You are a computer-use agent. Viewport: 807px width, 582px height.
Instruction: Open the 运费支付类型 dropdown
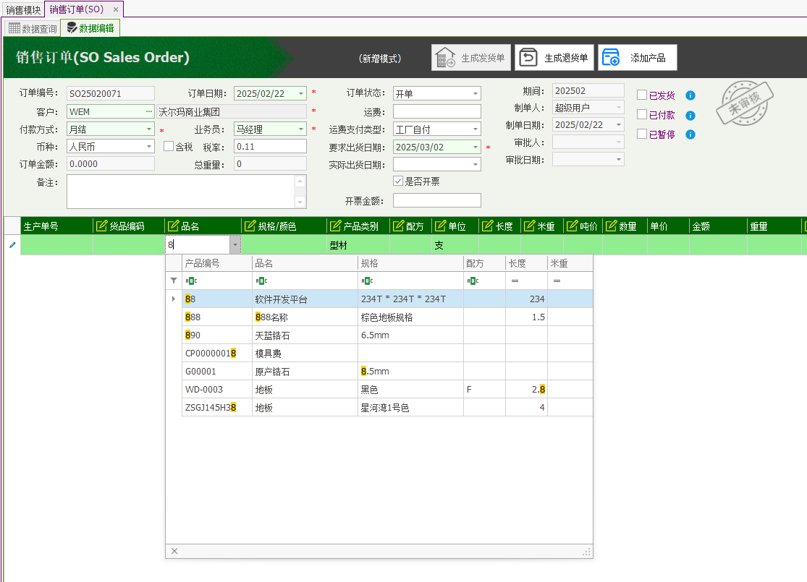tap(476, 129)
